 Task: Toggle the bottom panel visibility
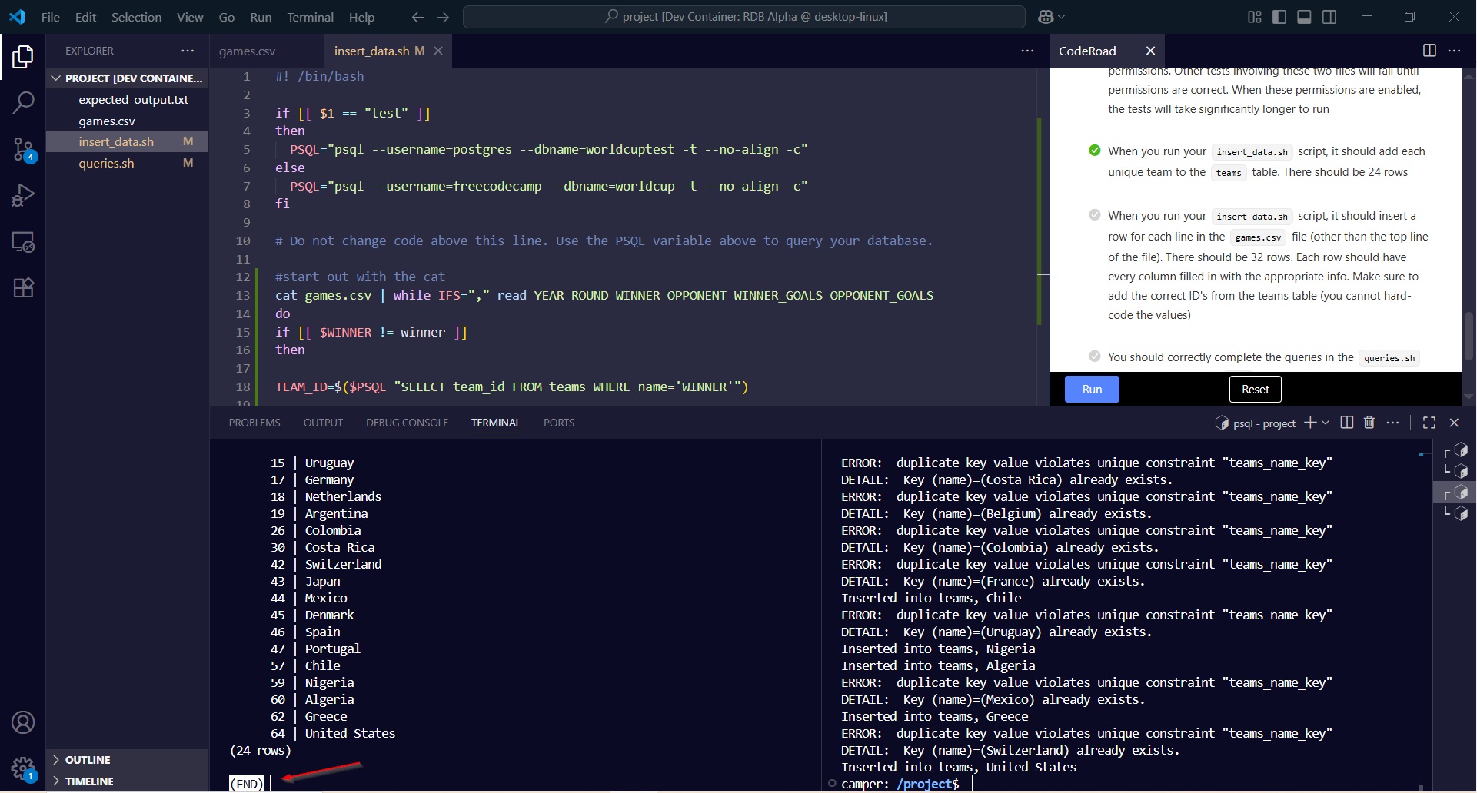pos(1304,16)
